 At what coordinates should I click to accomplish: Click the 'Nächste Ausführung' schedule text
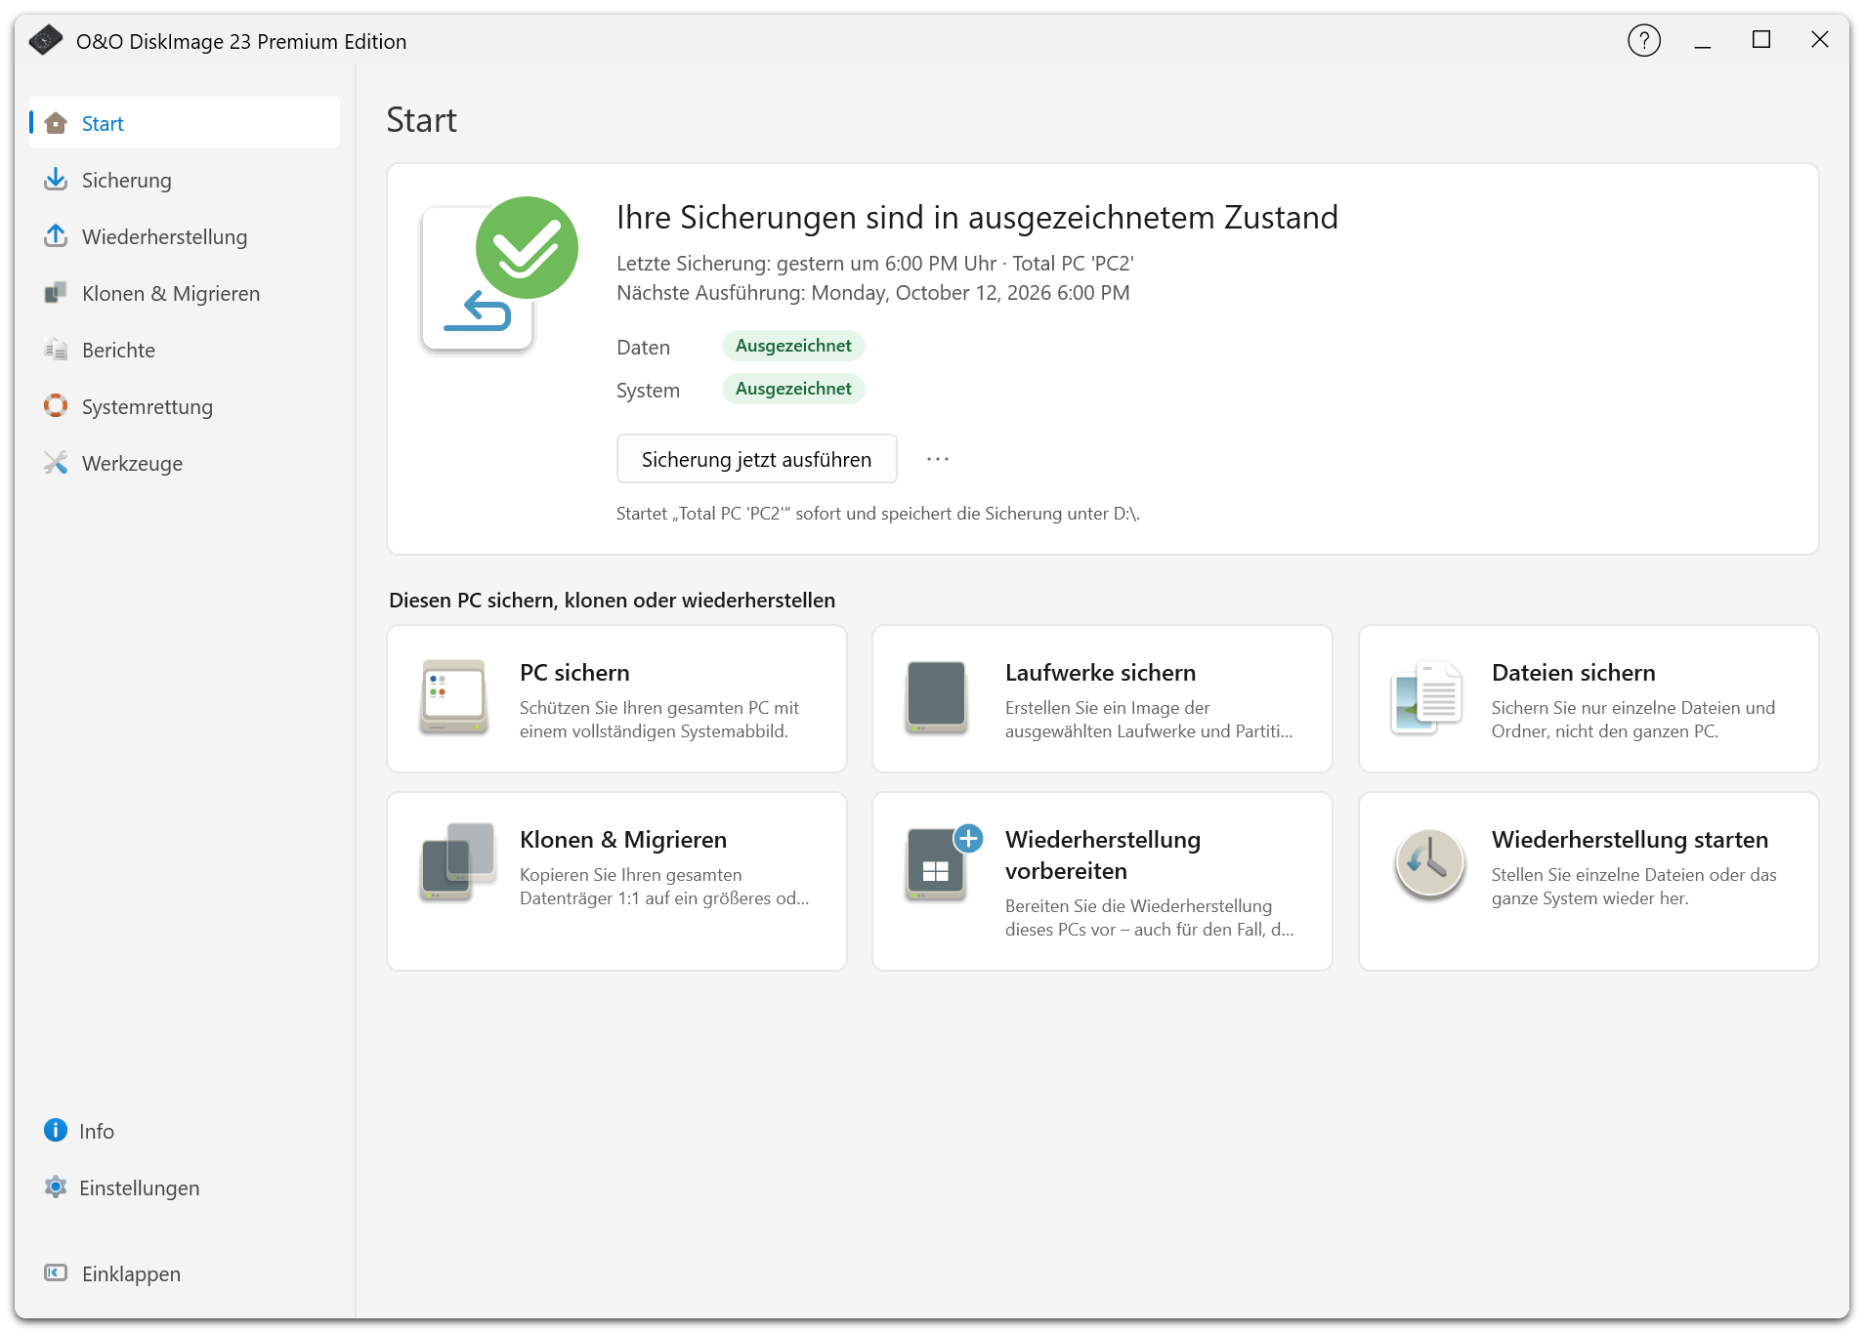coord(873,293)
